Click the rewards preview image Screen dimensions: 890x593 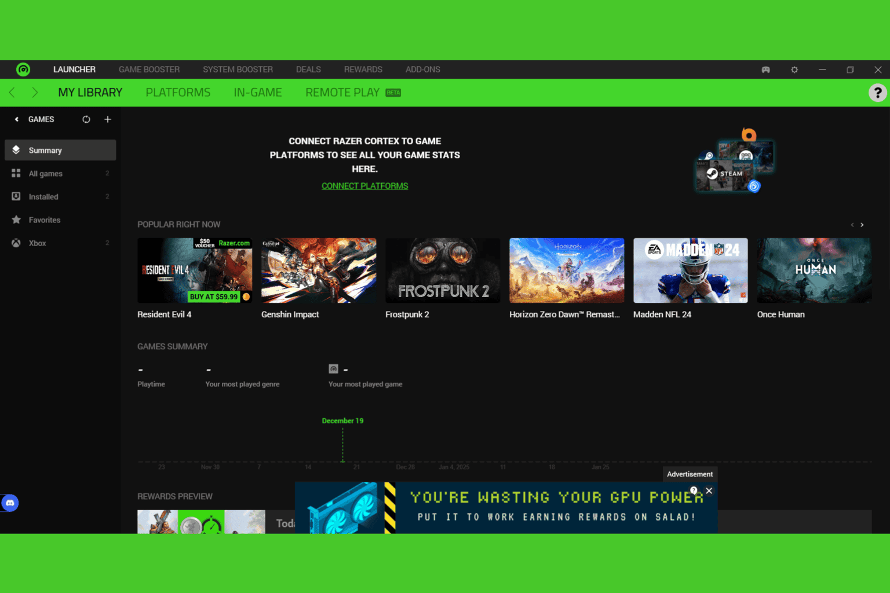[x=201, y=522]
